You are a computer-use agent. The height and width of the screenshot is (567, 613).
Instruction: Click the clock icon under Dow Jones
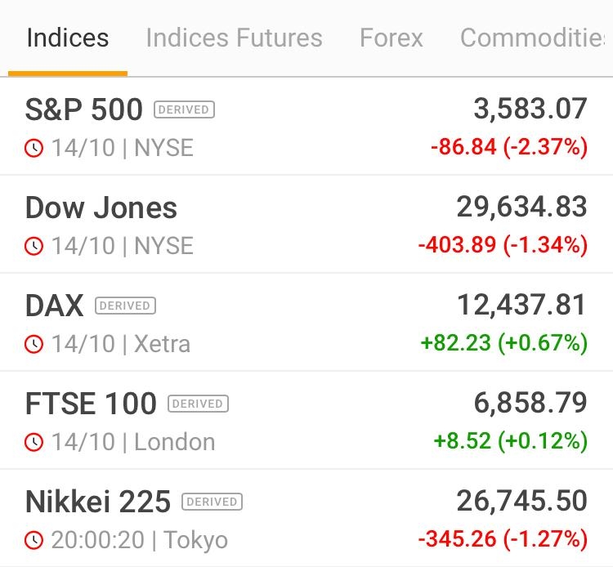click(x=34, y=246)
